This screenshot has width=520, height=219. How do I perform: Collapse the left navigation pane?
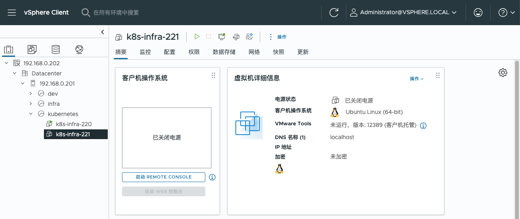(102, 32)
